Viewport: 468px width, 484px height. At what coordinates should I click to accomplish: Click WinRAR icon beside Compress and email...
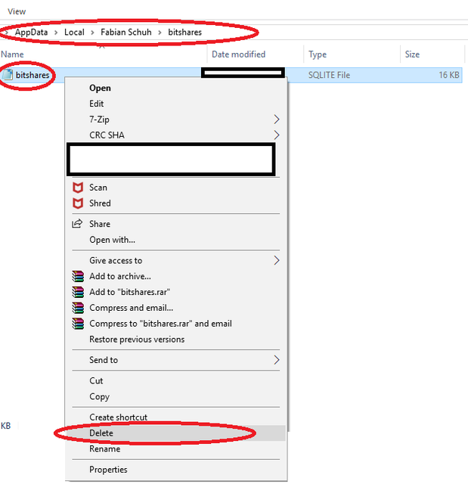coord(78,308)
